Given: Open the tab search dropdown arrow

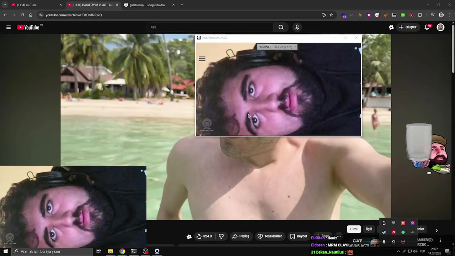Looking at the screenshot, I should point(4,5).
